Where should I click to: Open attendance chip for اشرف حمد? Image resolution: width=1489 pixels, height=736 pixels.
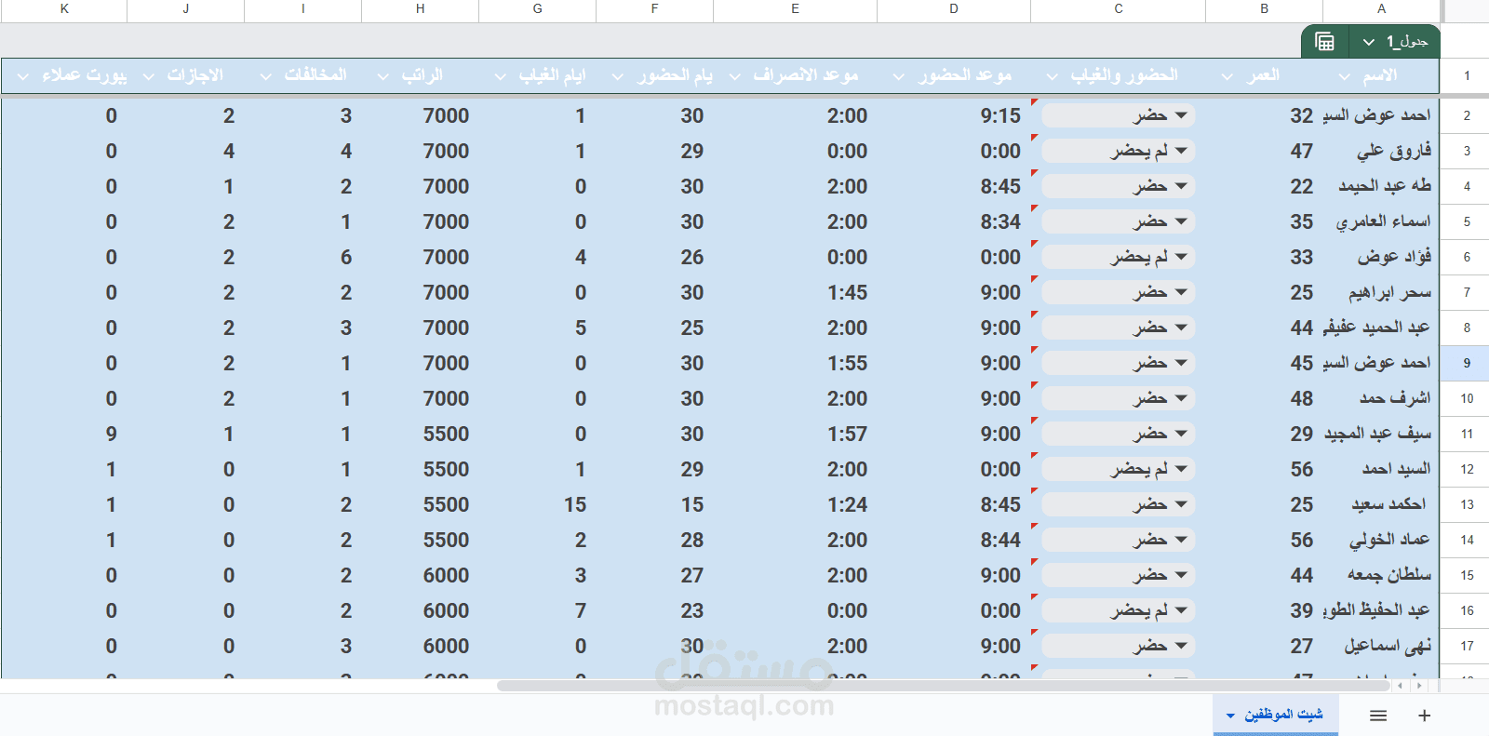[x=1119, y=398]
